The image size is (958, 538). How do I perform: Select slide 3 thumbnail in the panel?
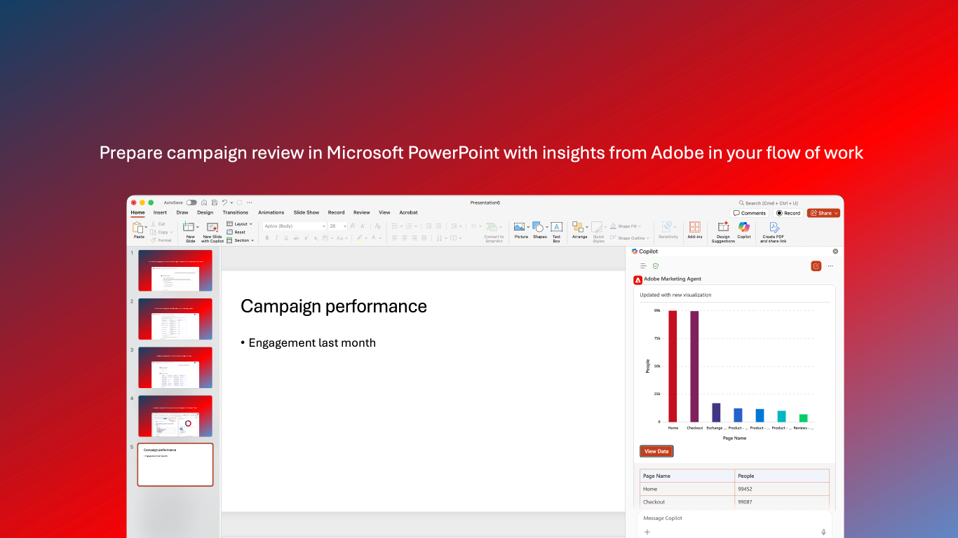tap(175, 367)
